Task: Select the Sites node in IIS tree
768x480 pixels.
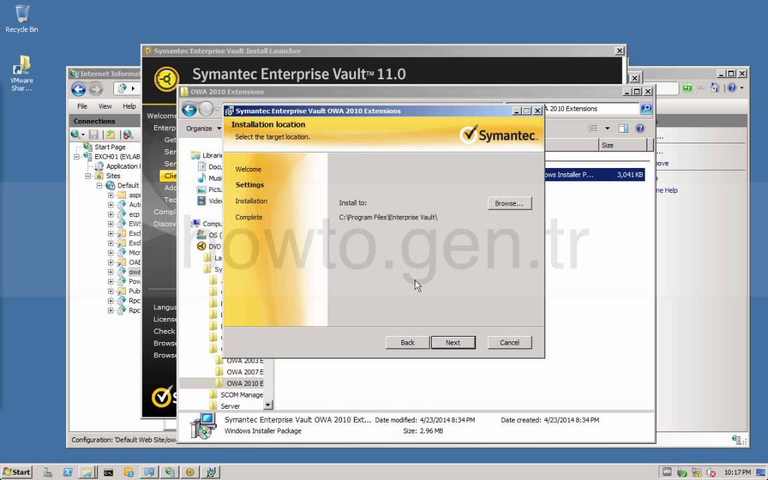Action: tap(113, 176)
